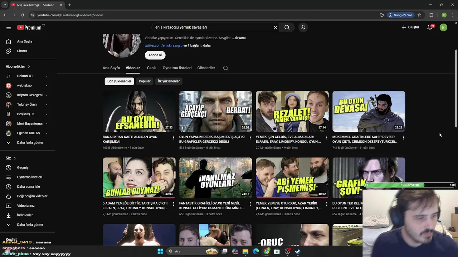This screenshot has width=458, height=257.
Task: Click the Oluştur create button
Action: tap(410, 27)
